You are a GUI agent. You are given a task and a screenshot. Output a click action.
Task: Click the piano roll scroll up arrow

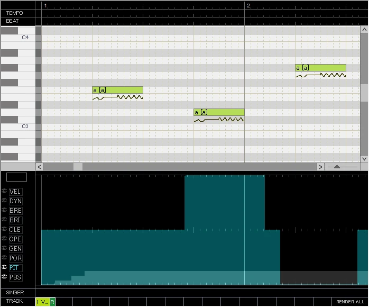click(364, 30)
